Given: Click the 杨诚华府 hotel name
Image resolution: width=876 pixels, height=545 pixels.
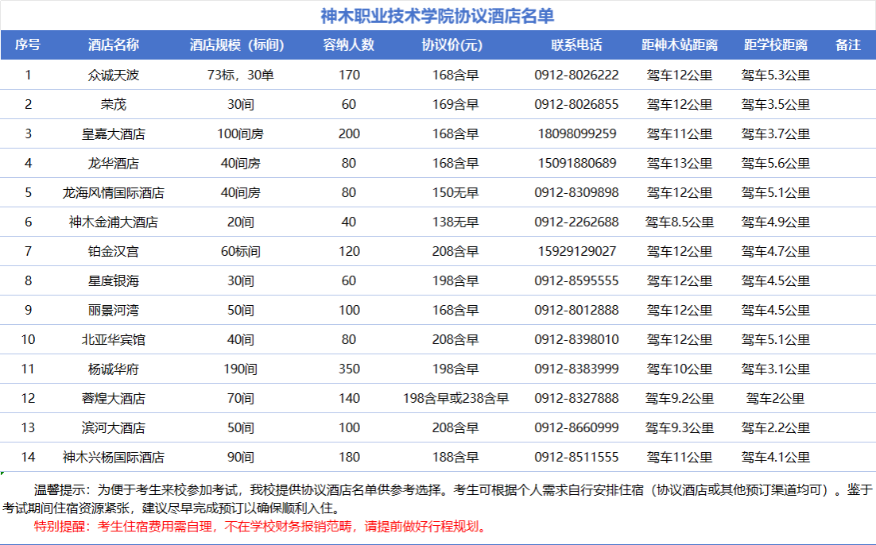Looking at the screenshot, I should point(113,369).
